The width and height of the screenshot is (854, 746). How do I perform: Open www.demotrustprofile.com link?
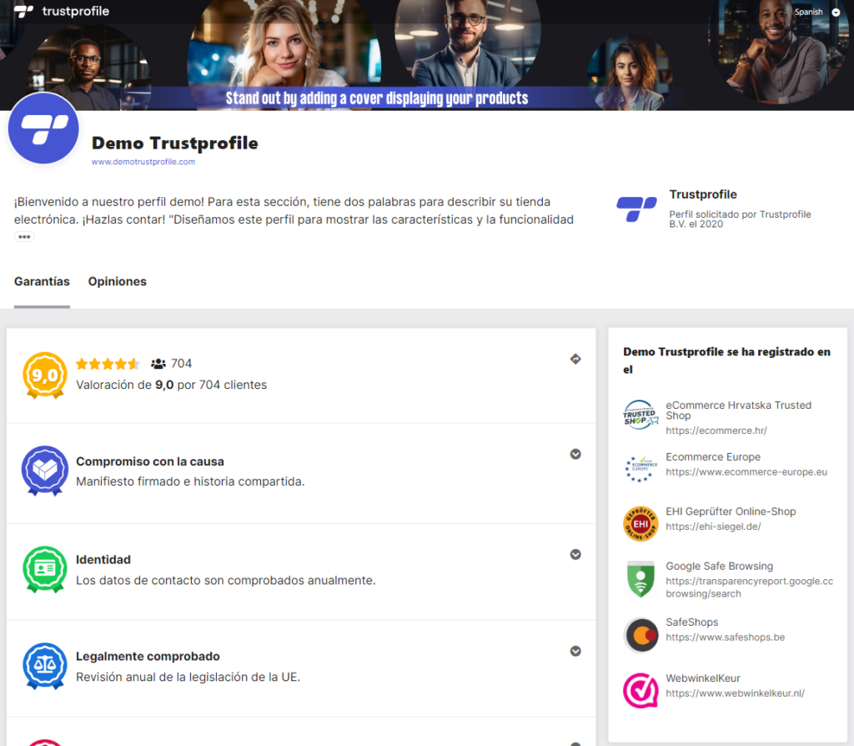point(143,162)
